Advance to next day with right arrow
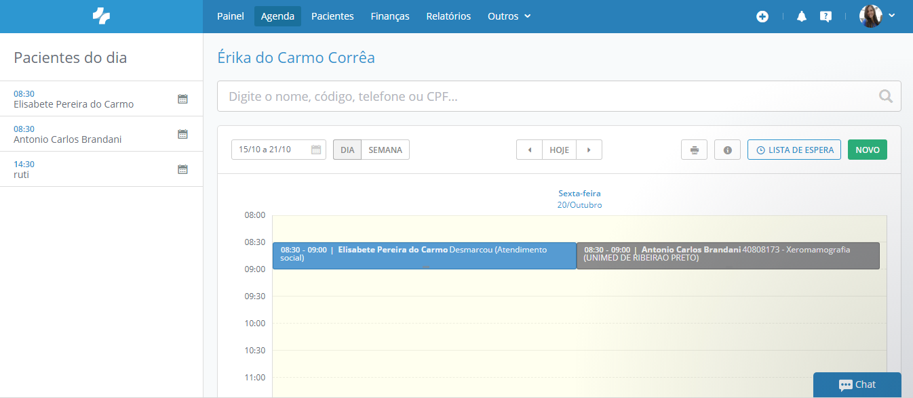 (x=588, y=149)
